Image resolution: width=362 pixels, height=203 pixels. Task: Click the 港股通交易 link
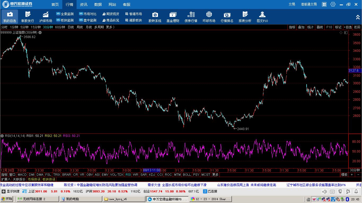(x=309, y=4)
